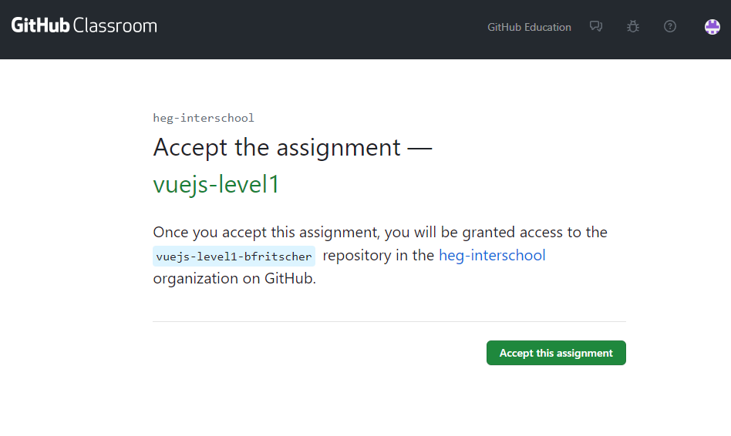This screenshot has width=731, height=436.
Task: Click the bug report icon
Action: 633,26
